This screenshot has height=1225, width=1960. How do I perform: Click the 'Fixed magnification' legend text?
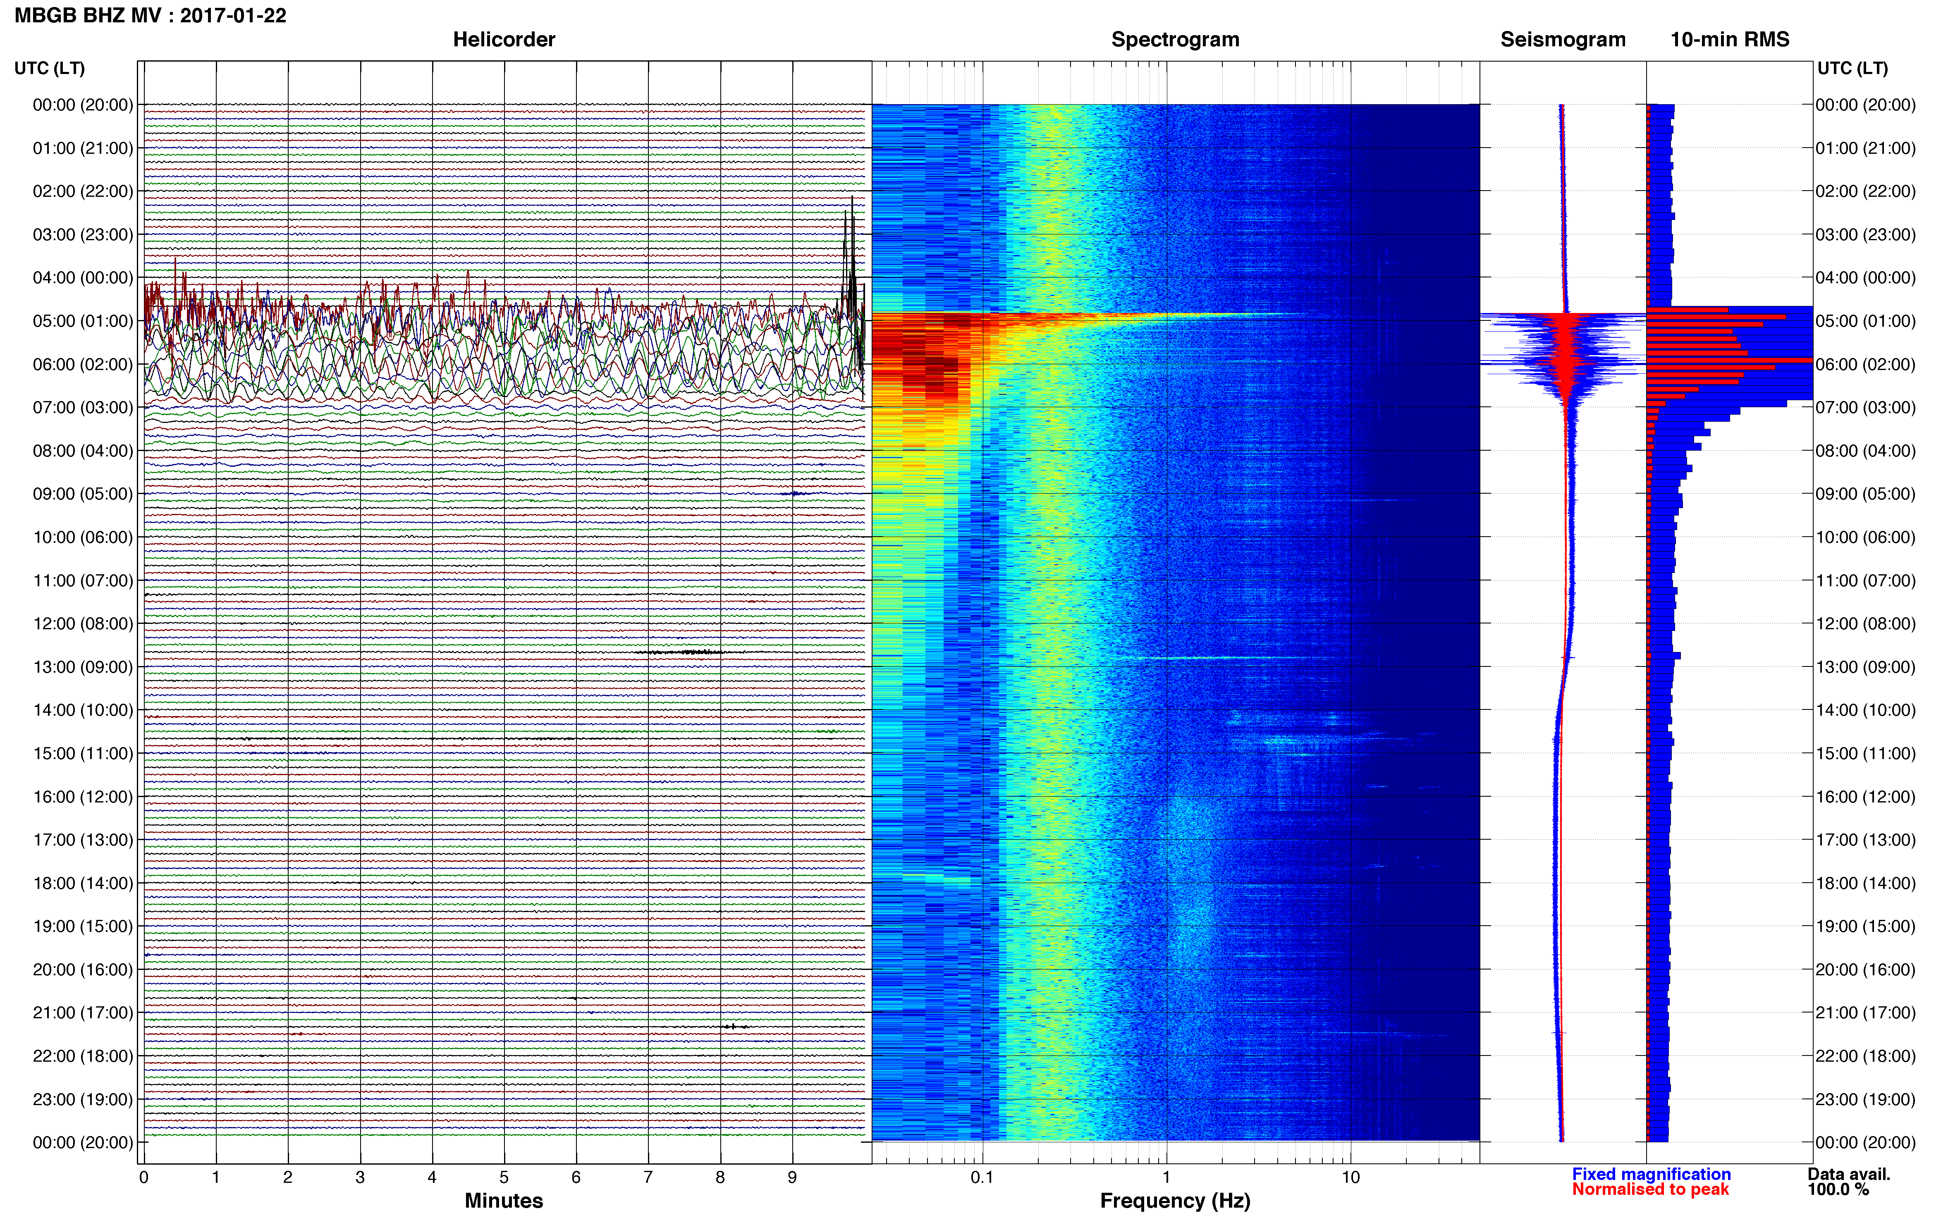click(x=1651, y=1174)
